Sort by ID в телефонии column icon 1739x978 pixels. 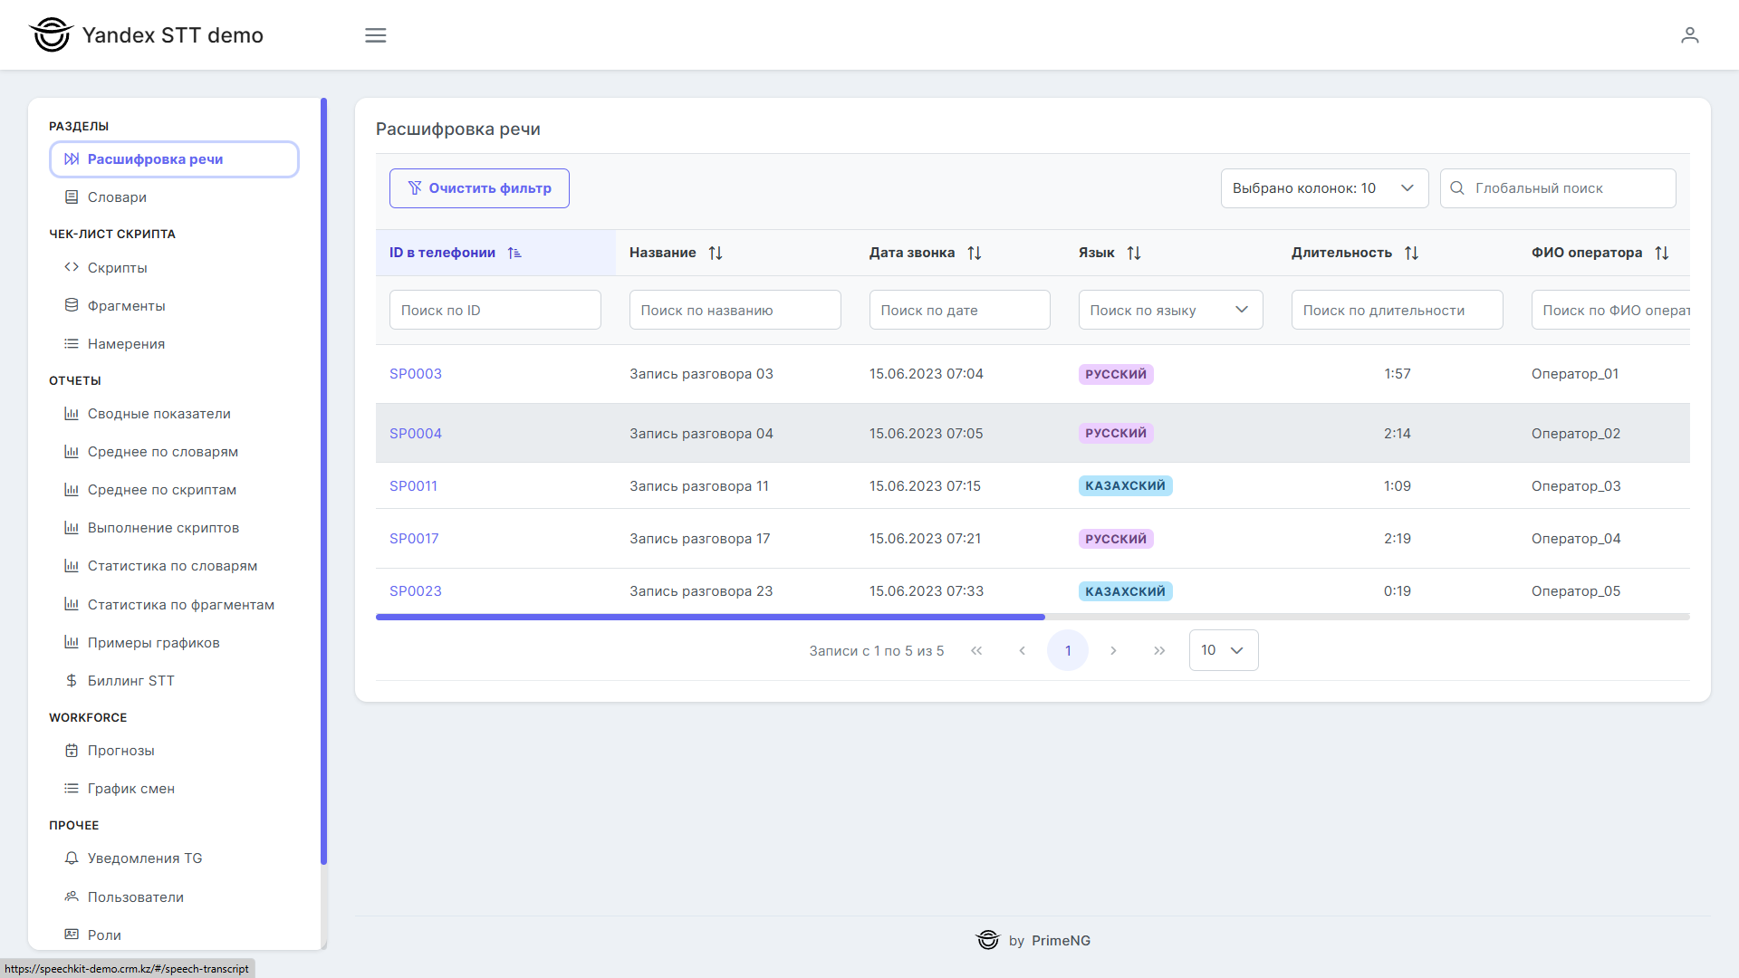coord(514,253)
